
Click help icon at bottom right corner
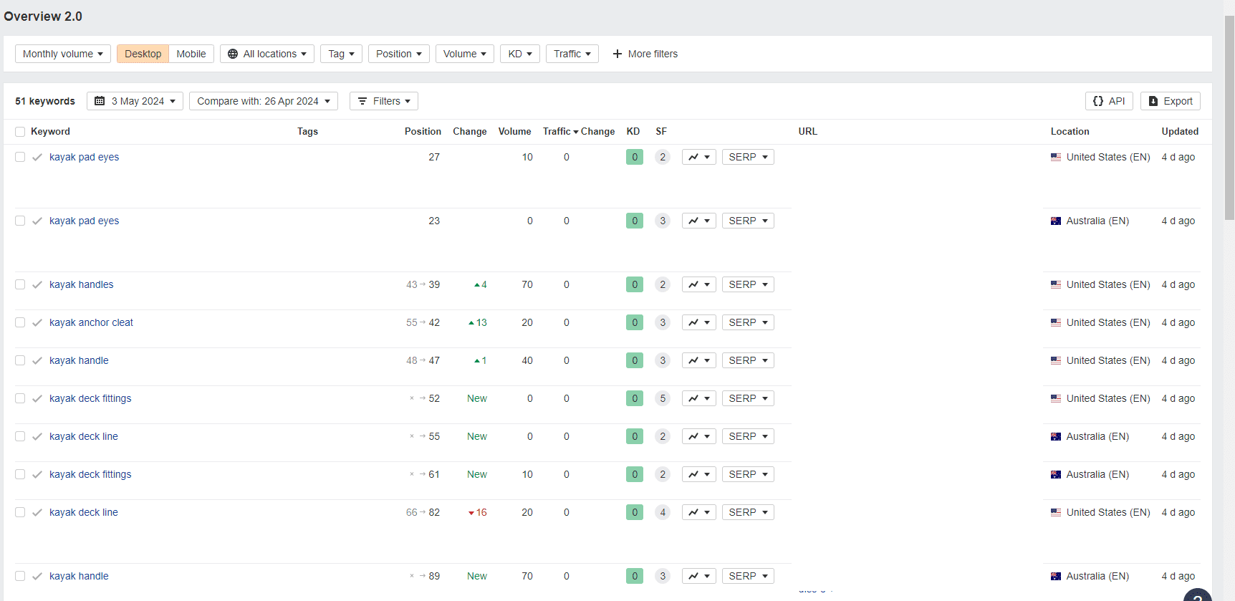(1198, 596)
